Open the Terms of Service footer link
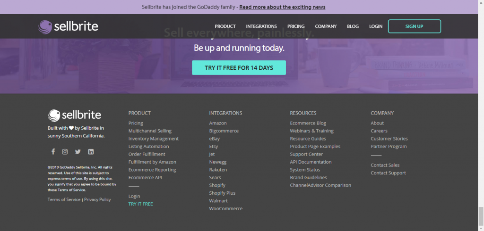The image size is (484, 231). coord(64,199)
